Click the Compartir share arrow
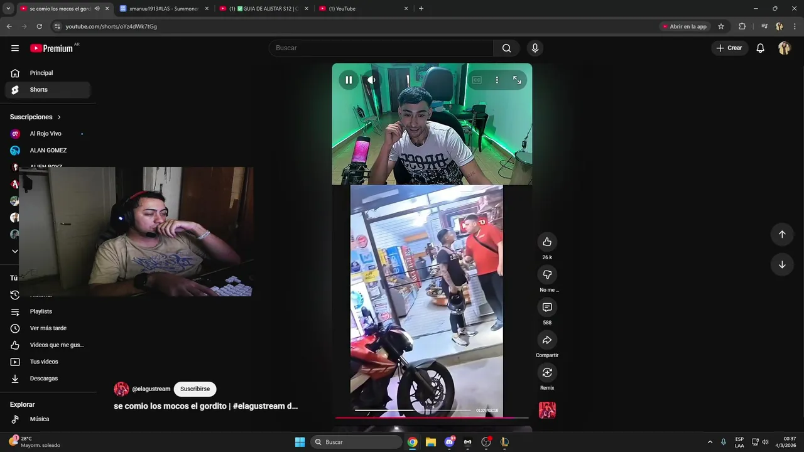804x452 pixels. point(547,340)
